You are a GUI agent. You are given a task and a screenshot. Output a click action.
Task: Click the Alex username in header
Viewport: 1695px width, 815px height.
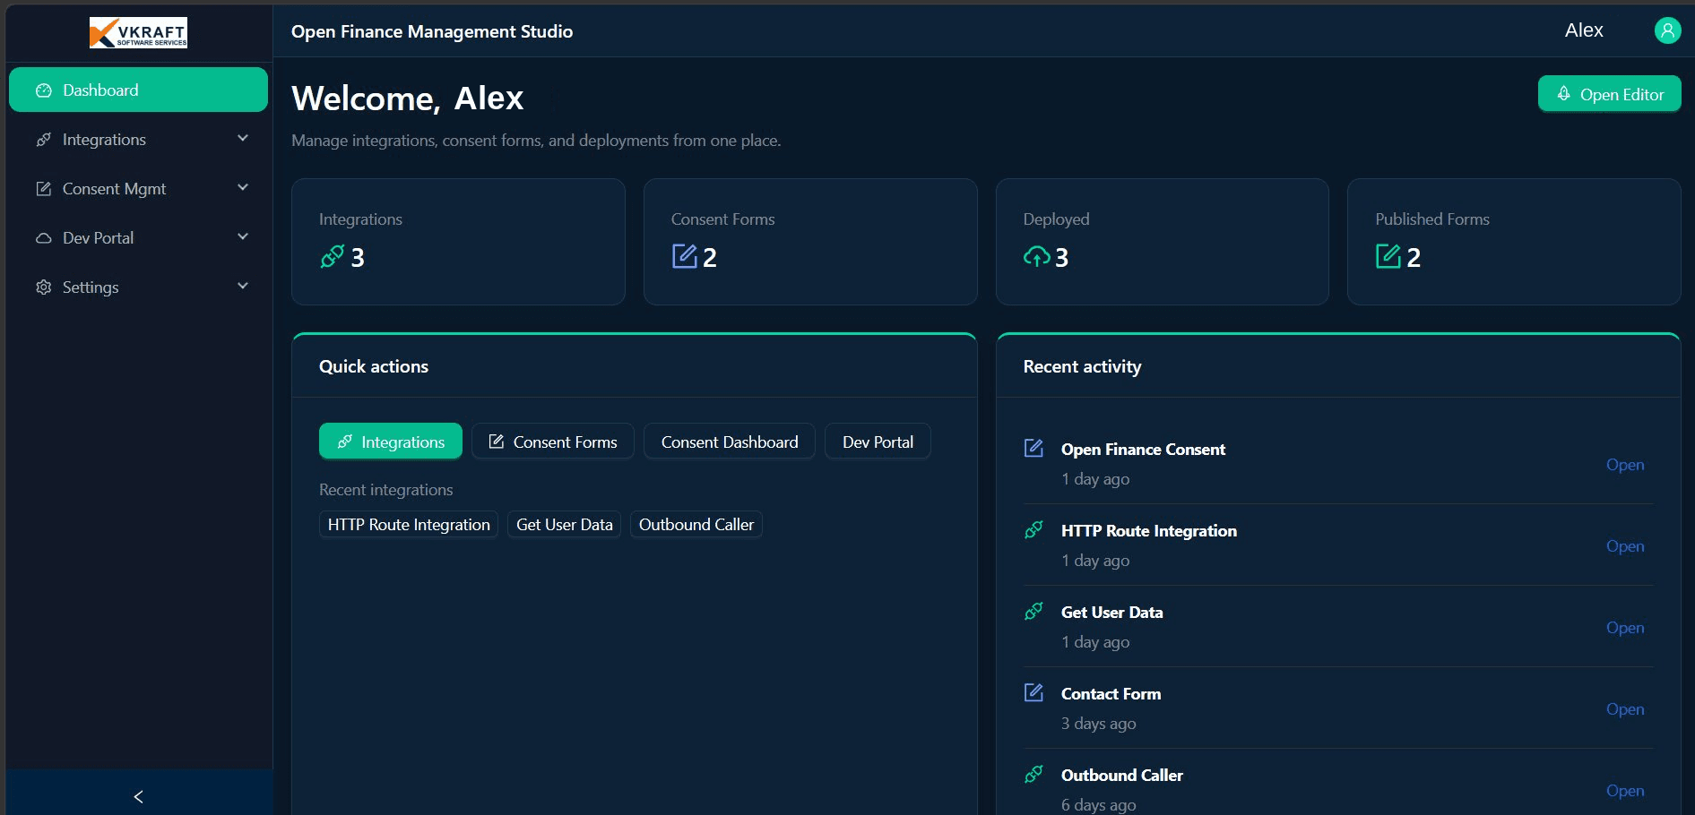tap(1584, 30)
